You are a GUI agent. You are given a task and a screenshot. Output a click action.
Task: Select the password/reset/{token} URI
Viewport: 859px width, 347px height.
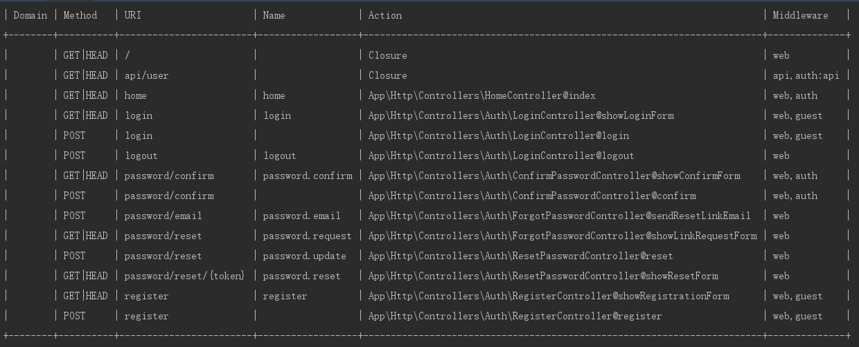tap(184, 276)
